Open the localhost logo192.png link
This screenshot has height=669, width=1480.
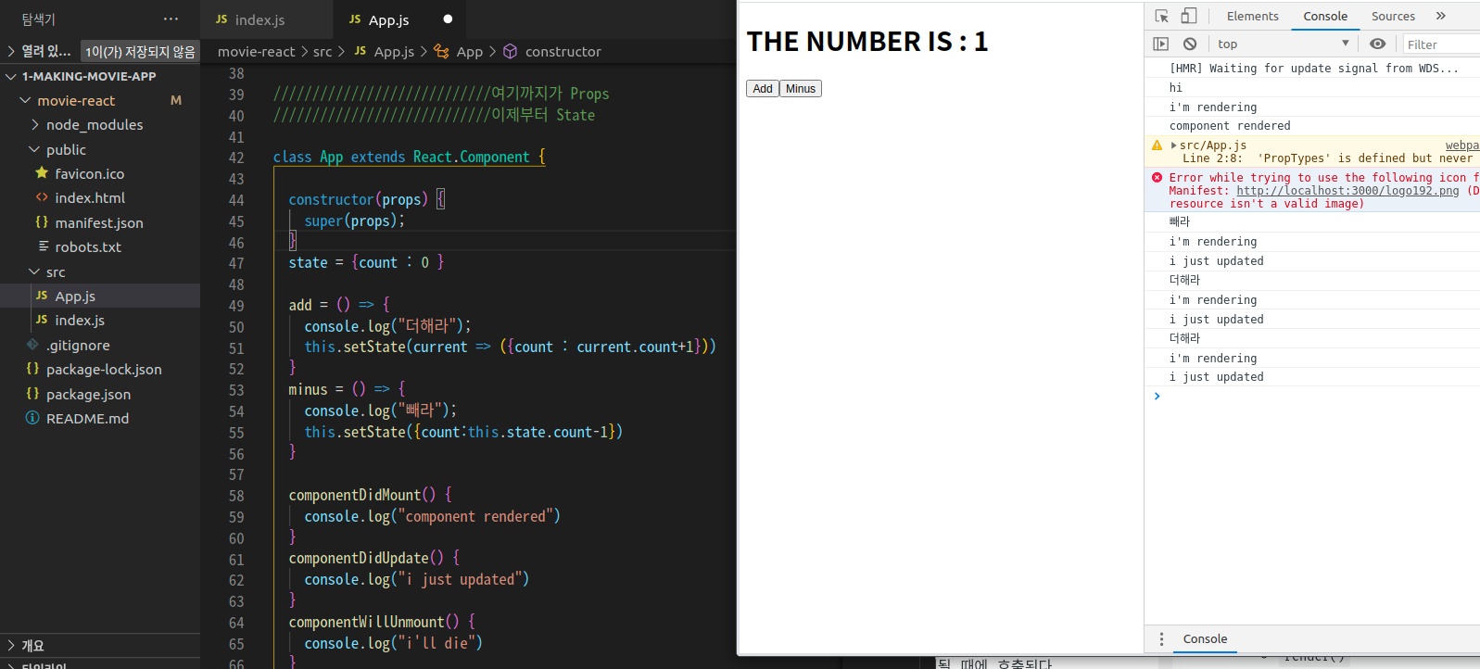click(x=1347, y=191)
